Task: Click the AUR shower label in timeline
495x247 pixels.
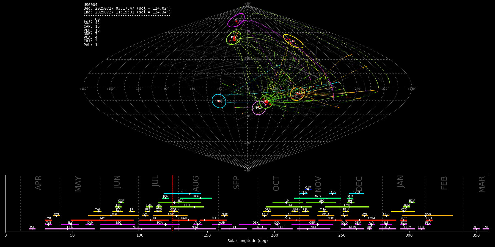Action: coord(222,223)
